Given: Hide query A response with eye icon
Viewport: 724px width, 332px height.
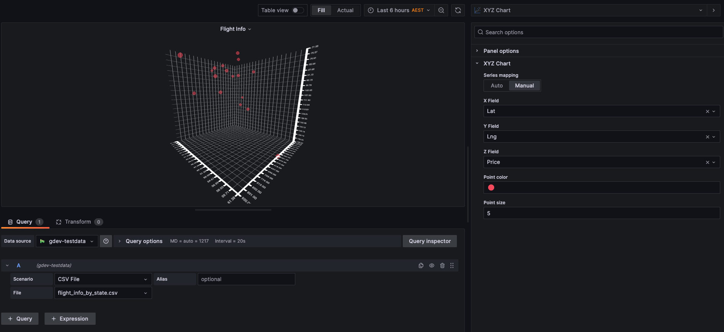Looking at the screenshot, I should click(432, 265).
